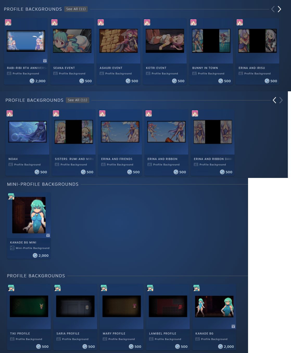Click the game icon on Kanade BG card
291x353 pixels.
coord(197,288)
